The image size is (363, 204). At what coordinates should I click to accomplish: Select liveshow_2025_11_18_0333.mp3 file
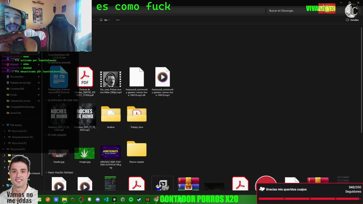point(85,117)
